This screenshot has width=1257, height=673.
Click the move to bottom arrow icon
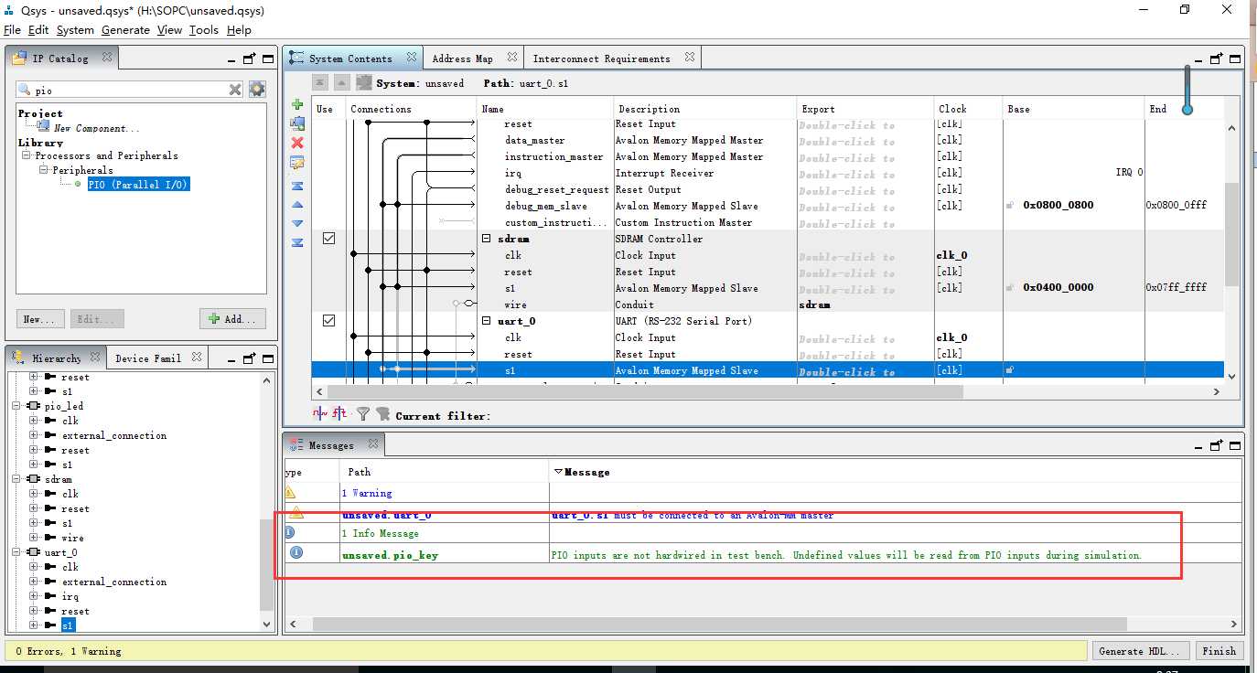[297, 242]
